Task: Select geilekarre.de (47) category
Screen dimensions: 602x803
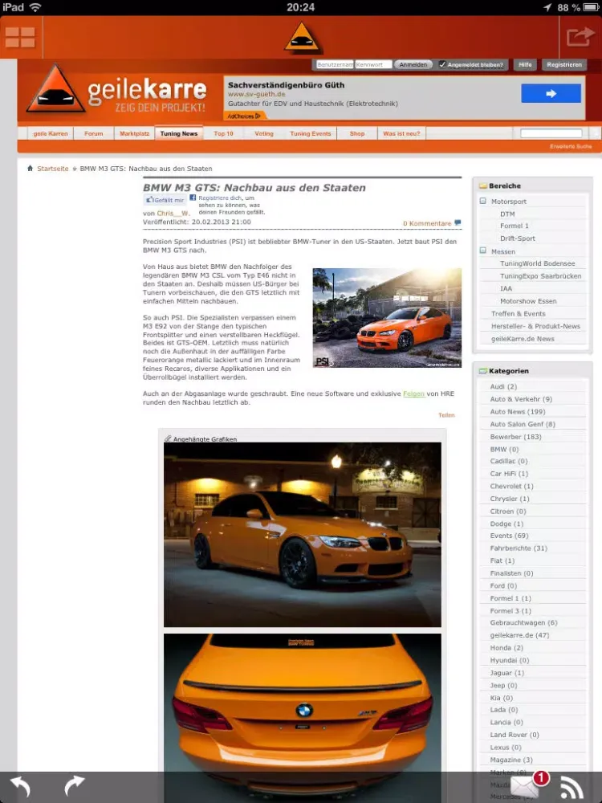Action: pyautogui.click(x=519, y=635)
